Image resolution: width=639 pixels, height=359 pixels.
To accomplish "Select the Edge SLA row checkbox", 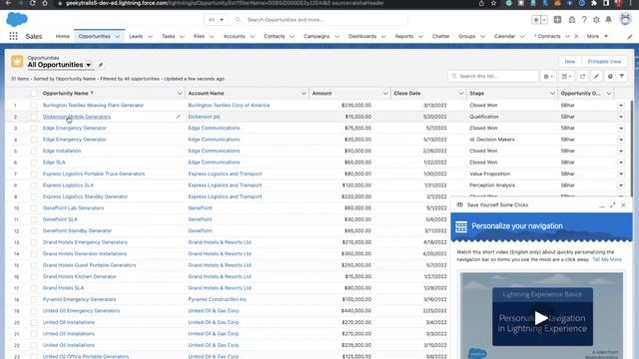I will (x=34, y=162).
